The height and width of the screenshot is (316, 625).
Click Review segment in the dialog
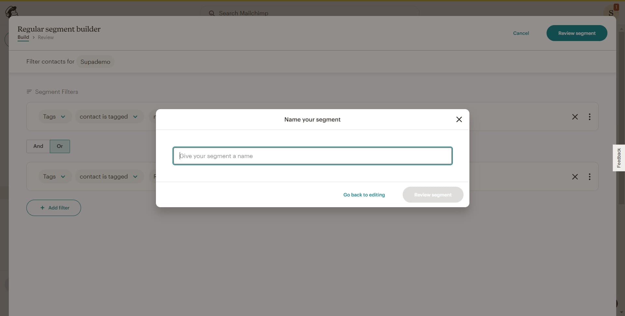[433, 194]
